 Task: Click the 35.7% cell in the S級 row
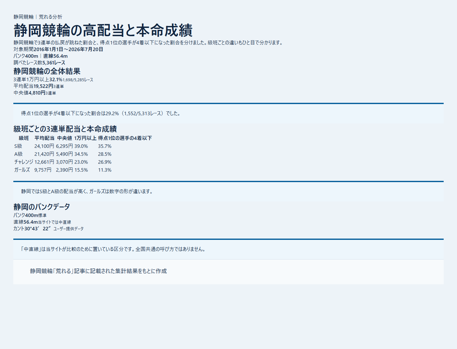pos(105,146)
